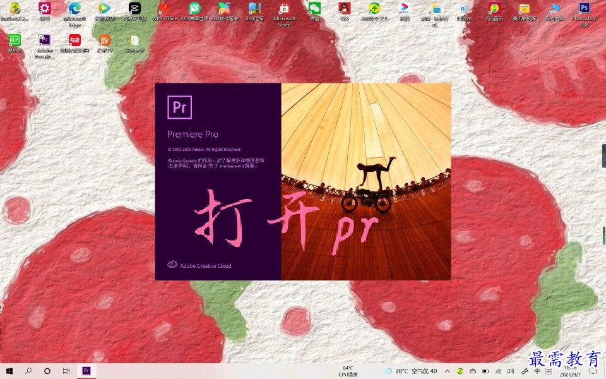The image size is (606, 379).
Task: Open the 360 green browser desktop shortcut
Action: tap(194, 11)
